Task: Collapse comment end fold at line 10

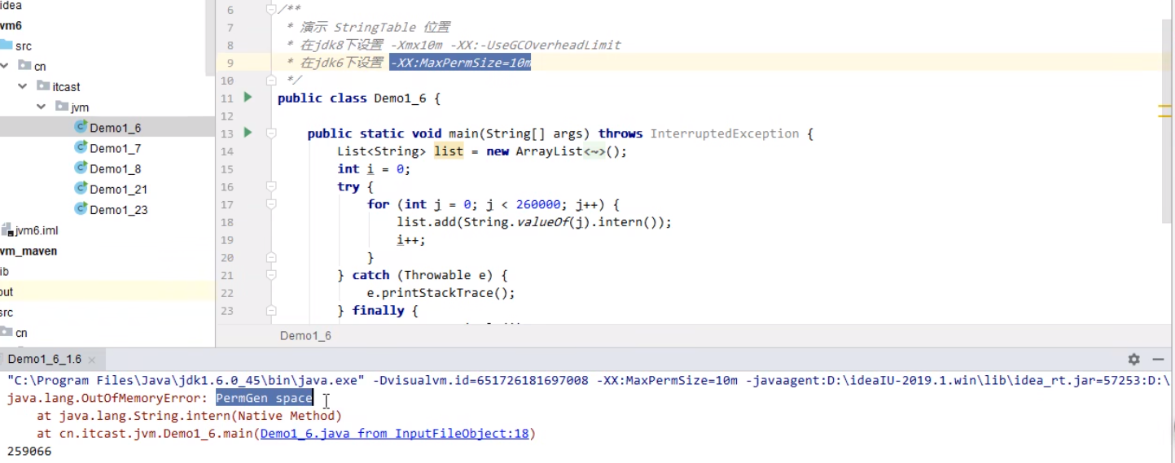Action: (272, 81)
